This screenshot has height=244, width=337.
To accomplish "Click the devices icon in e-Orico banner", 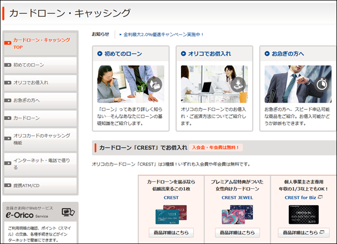I will [68, 212].
